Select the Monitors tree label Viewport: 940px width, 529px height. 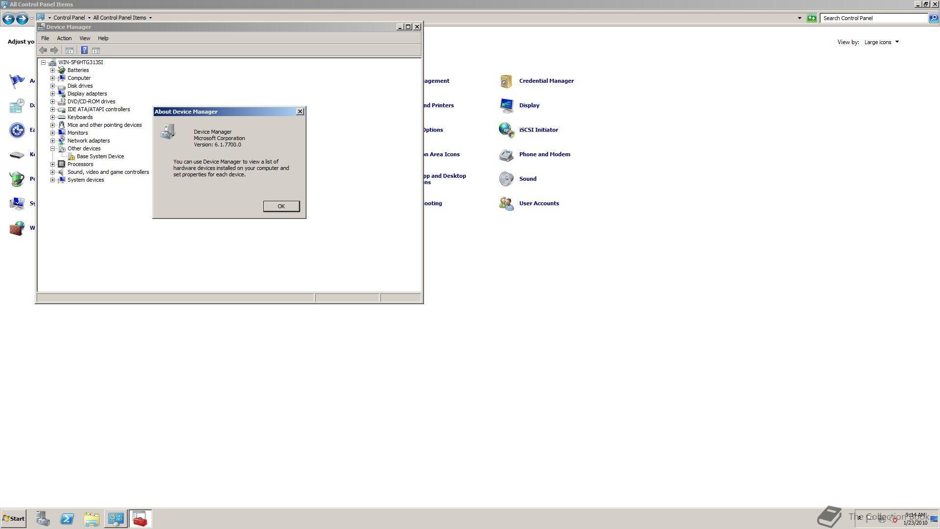pos(78,133)
